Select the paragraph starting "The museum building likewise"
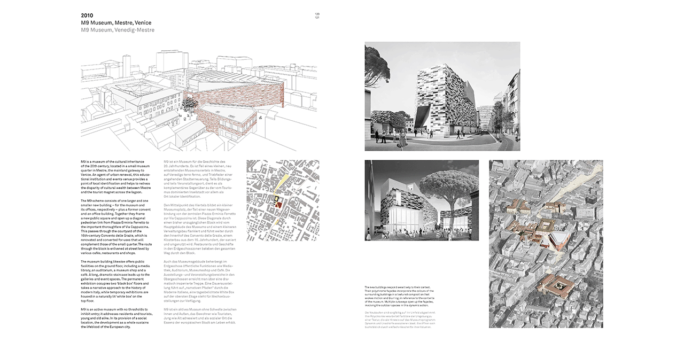 click(116, 281)
